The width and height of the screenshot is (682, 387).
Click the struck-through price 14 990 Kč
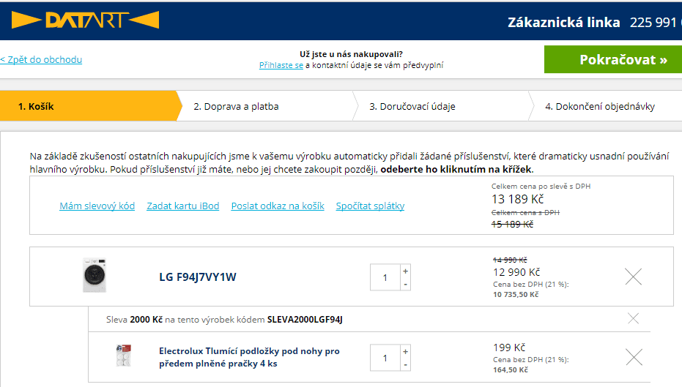510,260
